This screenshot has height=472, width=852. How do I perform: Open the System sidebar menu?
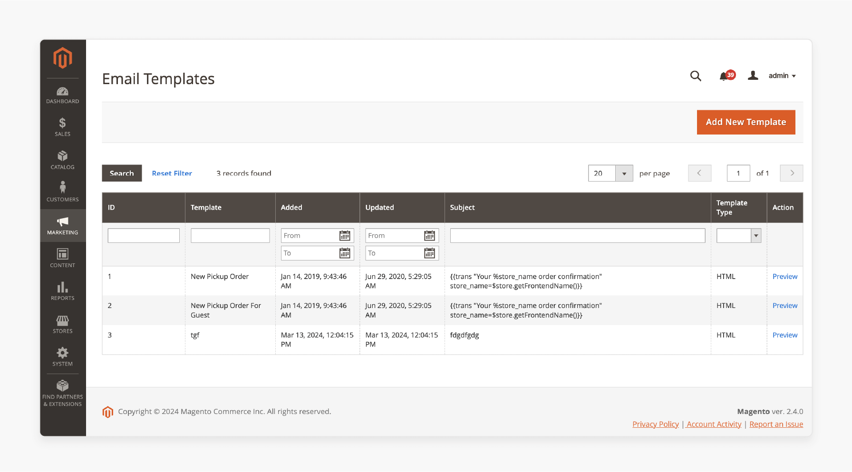point(63,356)
